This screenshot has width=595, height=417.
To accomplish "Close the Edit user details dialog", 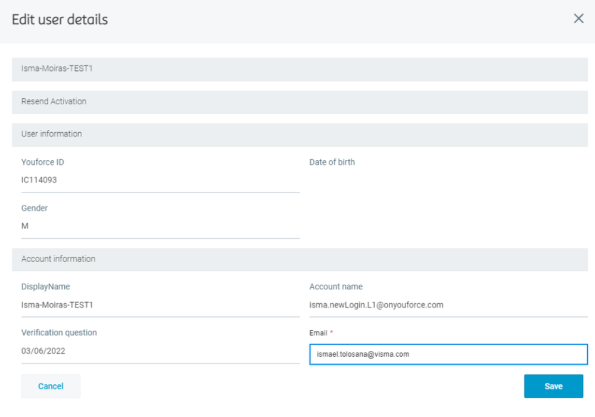I will coord(578,19).
